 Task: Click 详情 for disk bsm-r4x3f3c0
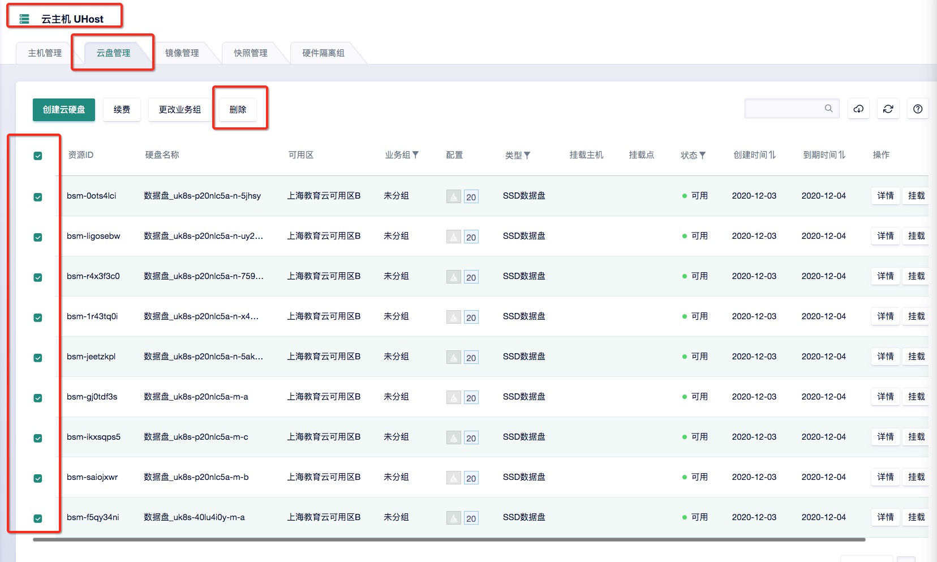[885, 276]
